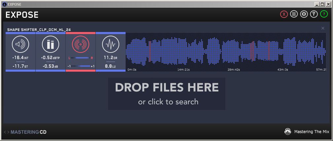
Task: Click the DROP FILES HERE area
Action: [166, 94]
